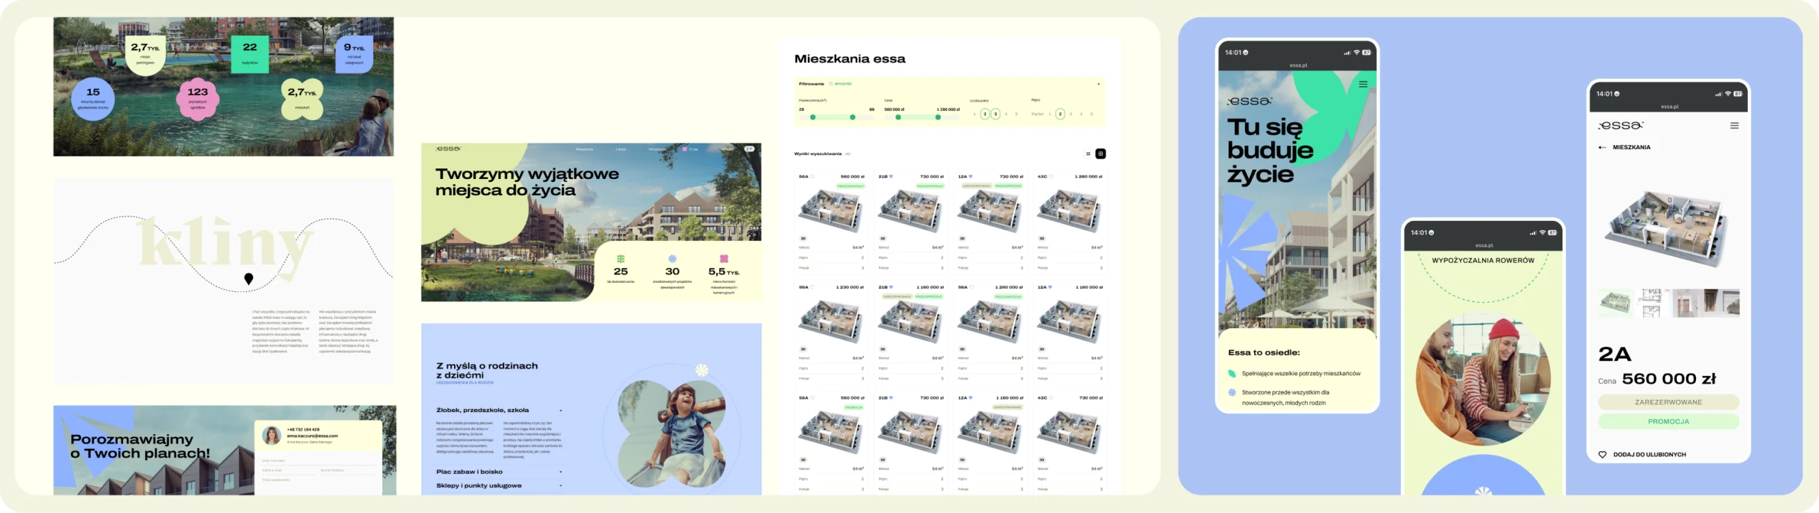Click the '15' blue statistic bubble
This screenshot has height=513, width=1819.
coord(93,99)
